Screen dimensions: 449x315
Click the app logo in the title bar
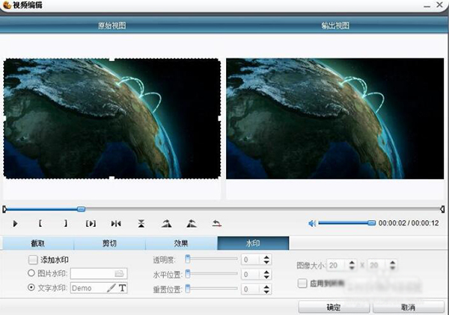click(x=7, y=5)
